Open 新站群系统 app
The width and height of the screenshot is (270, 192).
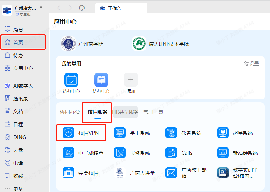(238, 153)
